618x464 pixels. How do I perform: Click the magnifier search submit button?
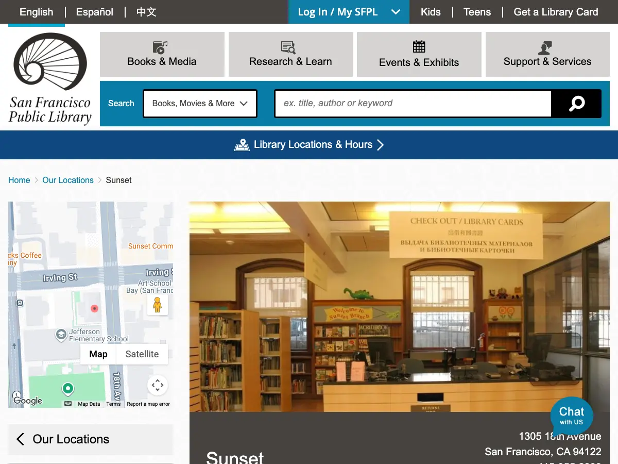coord(576,104)
